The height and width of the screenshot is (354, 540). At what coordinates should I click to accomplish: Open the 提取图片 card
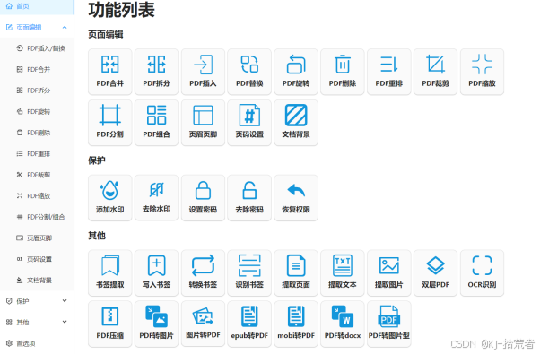click(388, 272)
